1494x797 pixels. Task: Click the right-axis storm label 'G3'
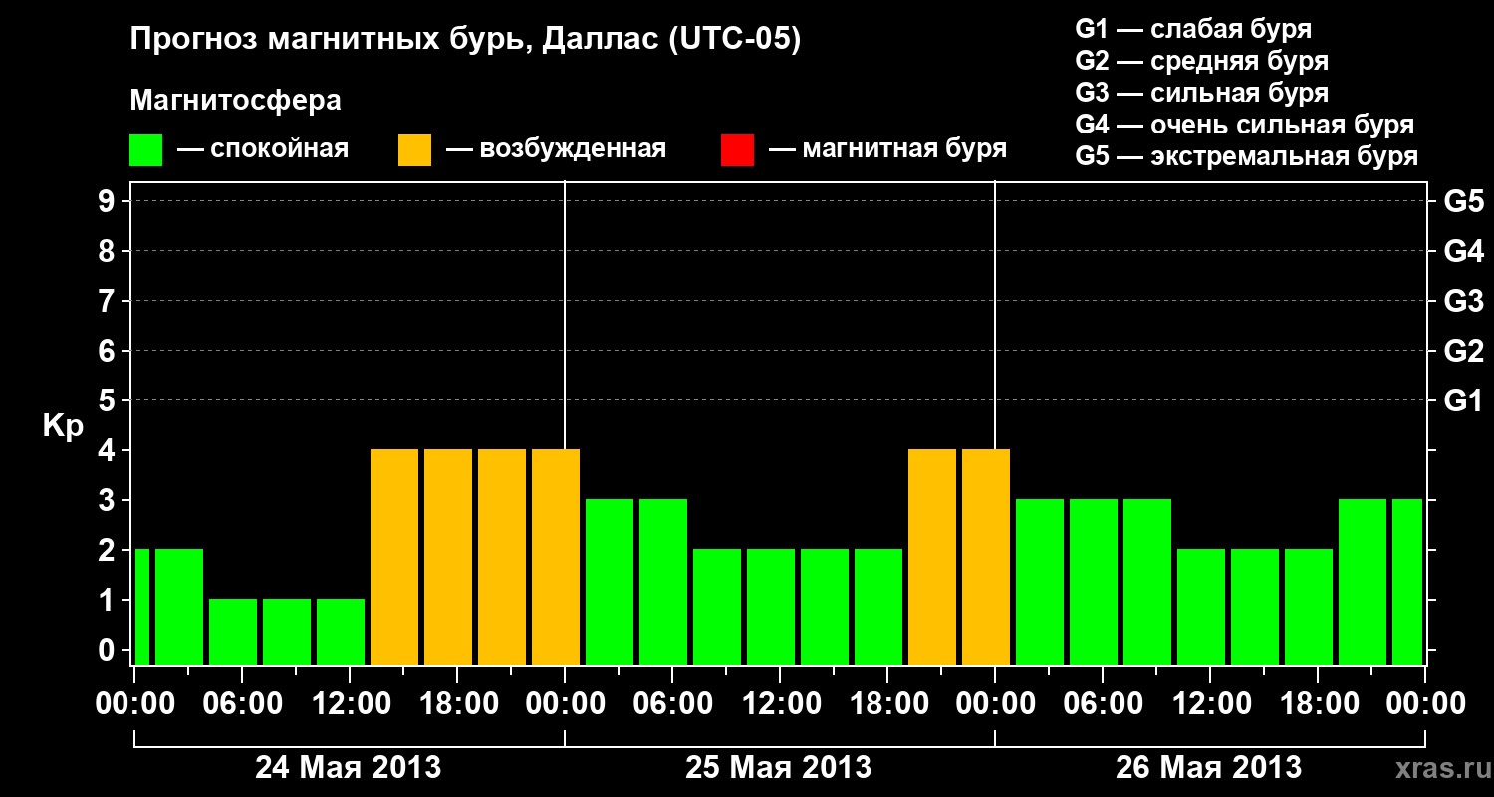(x=1464, y=302)
